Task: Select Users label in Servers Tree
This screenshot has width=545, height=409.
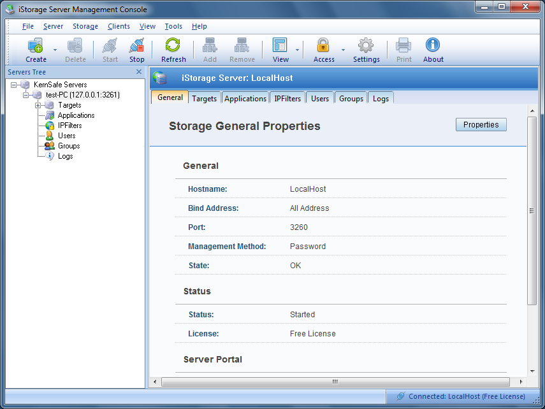Action: [x=67, y=136]
